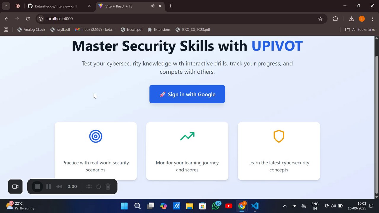The width and height of the screenshot is (379, 213).
Task: Open the clock showing 10:03
Action: click(x=357, y=206)
